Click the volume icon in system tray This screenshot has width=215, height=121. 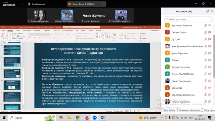(x=186, y=118)
